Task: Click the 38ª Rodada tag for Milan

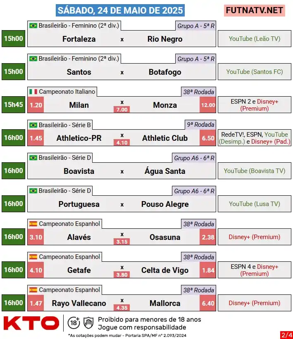Action: click(x=198, y=92)
